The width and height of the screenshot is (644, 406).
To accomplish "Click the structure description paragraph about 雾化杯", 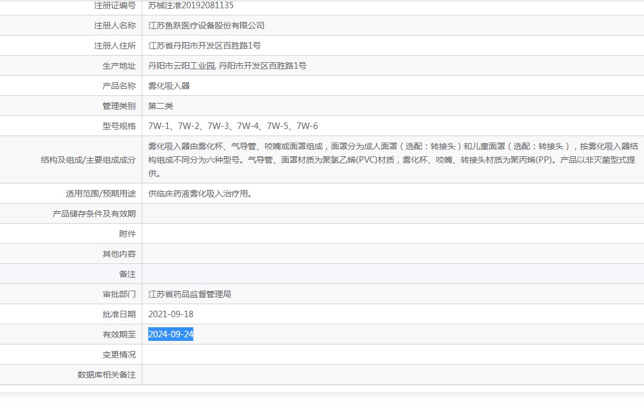I will [x=393, y=160].
